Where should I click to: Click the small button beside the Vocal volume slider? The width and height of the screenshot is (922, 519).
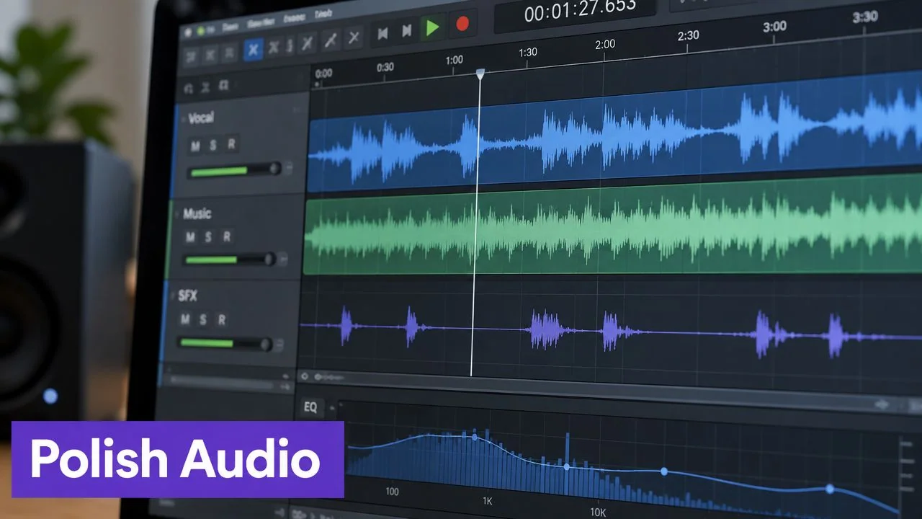[289, 167]
